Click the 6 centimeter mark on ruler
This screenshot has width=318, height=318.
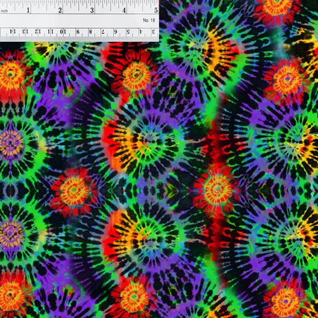(x=116, y=32)
